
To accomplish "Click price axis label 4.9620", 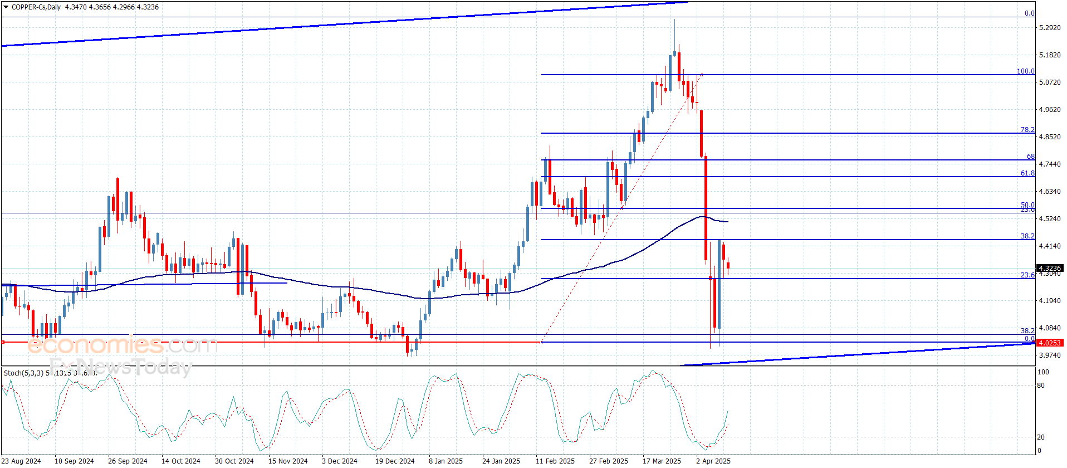I will tap(1050, 110).
